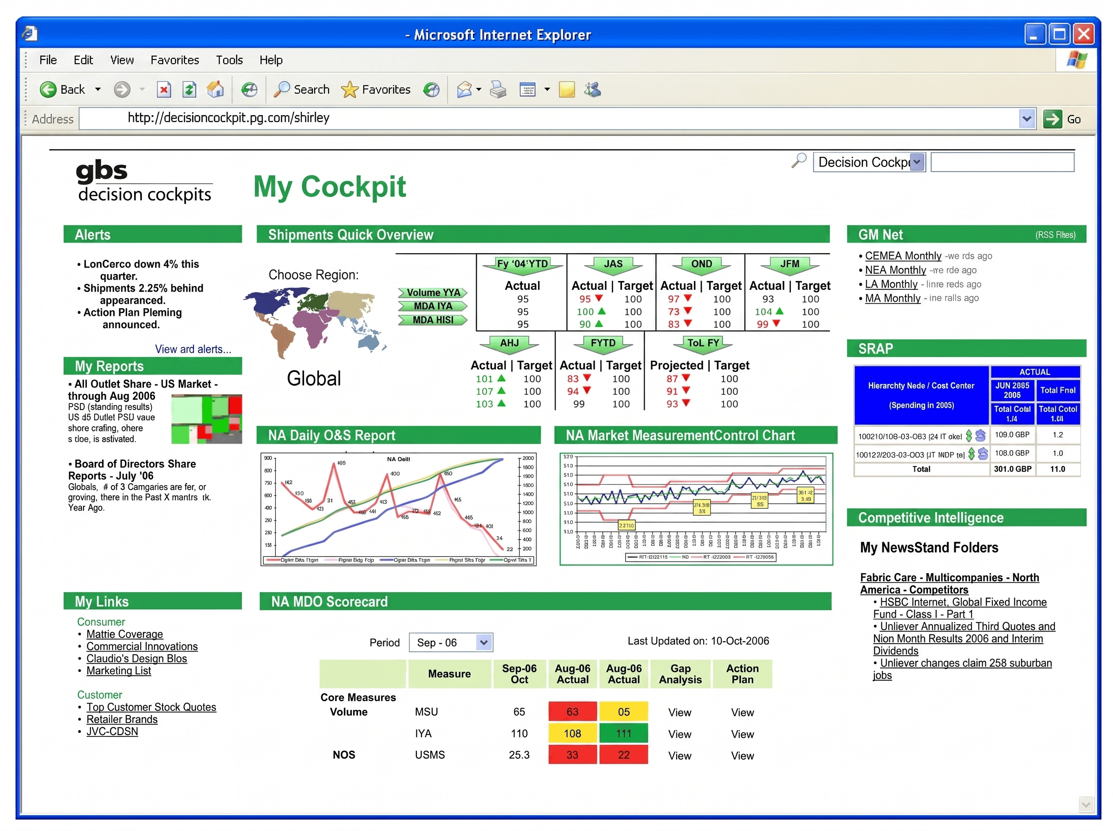This screenshot has width=1113, height=831.
Task: Click the Refresh page icon
Action: point(189,90)
